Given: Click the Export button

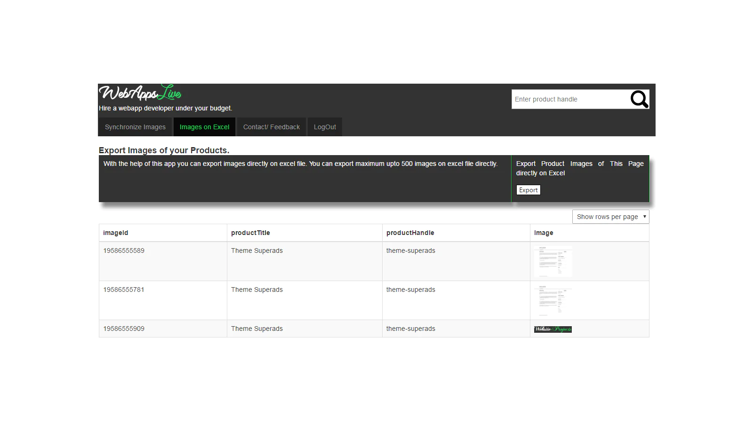Looking at the screenshot, I should click(x=528, y=190).
